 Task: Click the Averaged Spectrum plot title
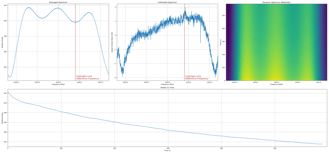click(x=58, y=2)
